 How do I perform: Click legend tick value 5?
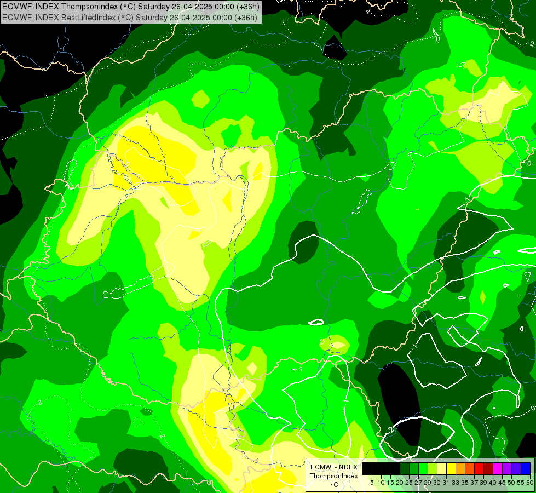point(372,483)
